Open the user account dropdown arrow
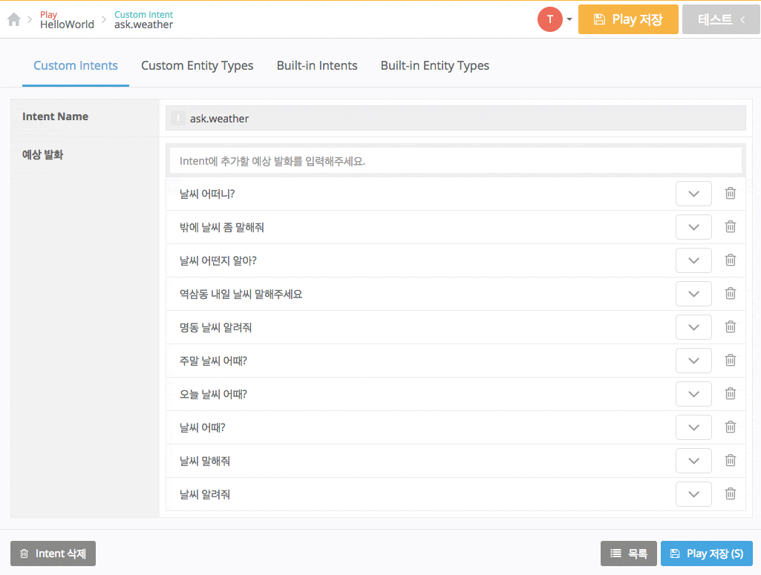 tap(569, 19)
